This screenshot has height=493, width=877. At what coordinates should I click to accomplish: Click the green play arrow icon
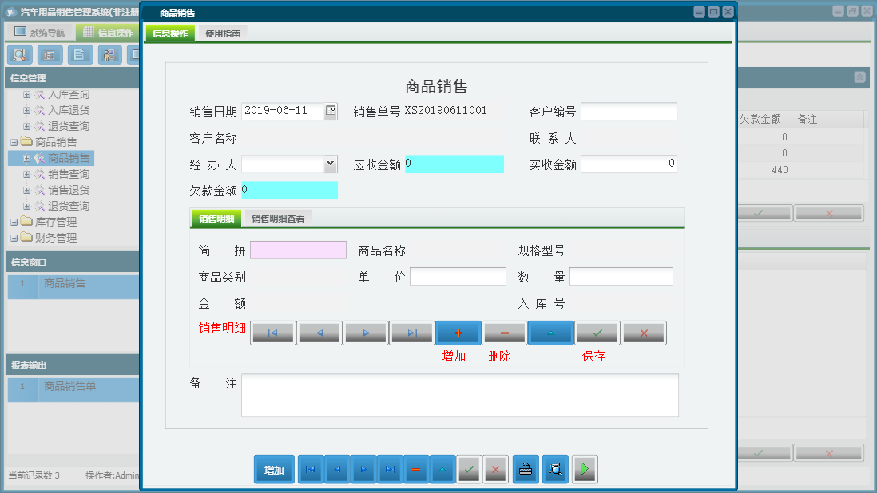coord(585,469)
